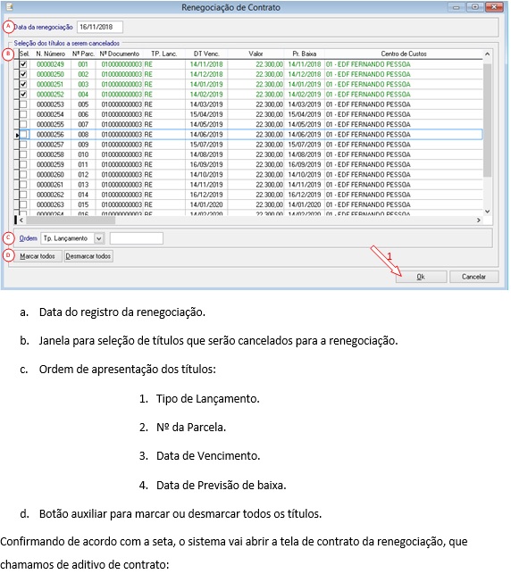Image resolution: width=511 pixels, height=574 pixels.
Task: Select the cell with number 00000256
Action: pos(50,134)
